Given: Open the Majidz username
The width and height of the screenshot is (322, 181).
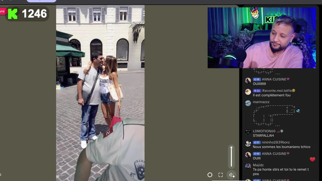Looking at the screenshot, I should tap(258, 165).
